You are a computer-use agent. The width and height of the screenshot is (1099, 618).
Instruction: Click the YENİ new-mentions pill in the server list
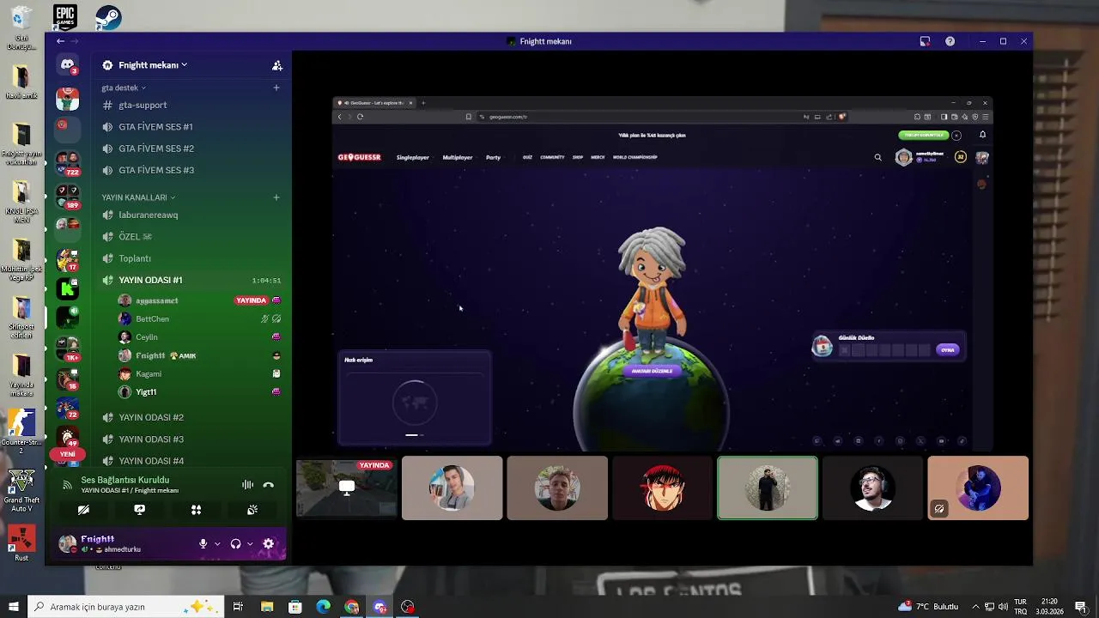[x=67, y=454]
